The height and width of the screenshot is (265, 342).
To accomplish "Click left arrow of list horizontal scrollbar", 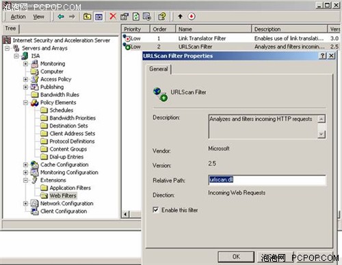I will pyautogui.click(x=125, y=214).
